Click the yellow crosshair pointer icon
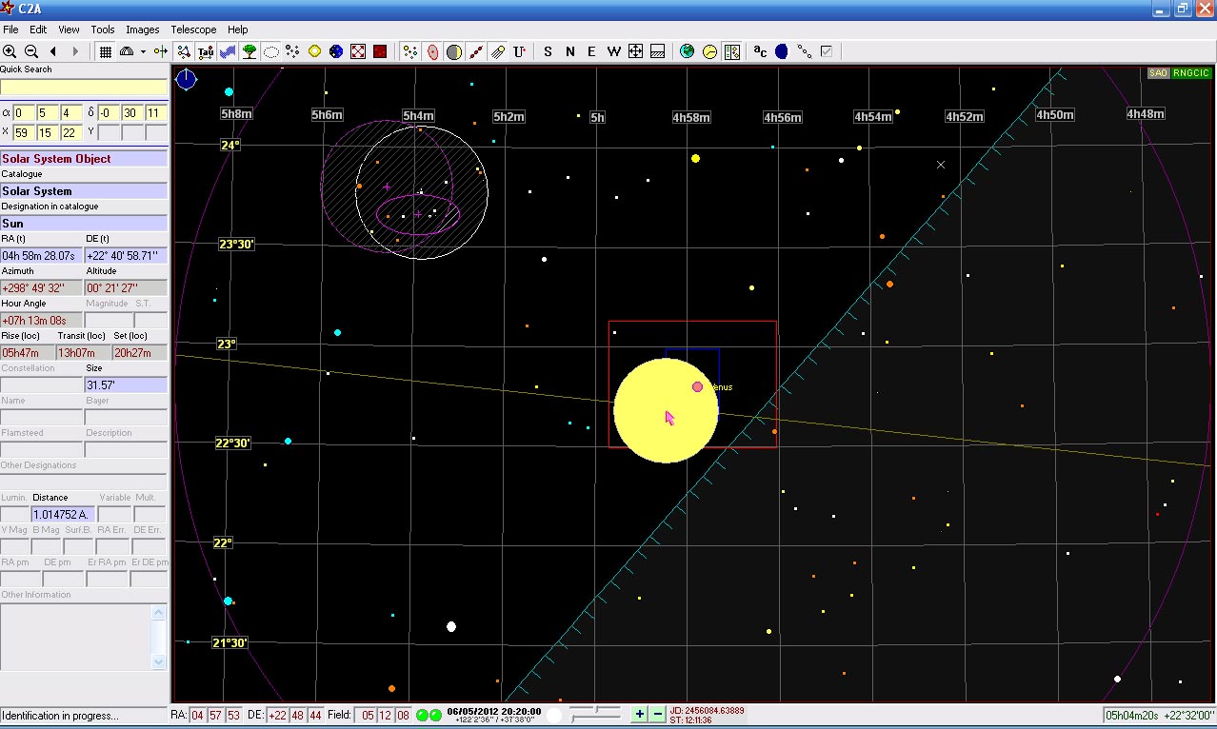The height and width of the screenshot is (729, 1217). pyautogui.click(x=161, y=51)
